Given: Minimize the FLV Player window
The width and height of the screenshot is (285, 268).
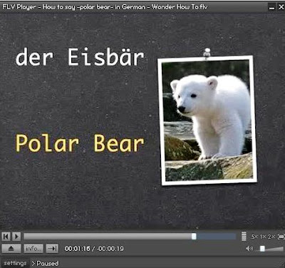Looking at the screenshot, I should (x=272, y=7).
